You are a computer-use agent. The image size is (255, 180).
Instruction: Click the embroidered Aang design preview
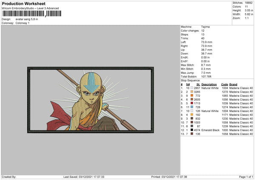(91, 100)
